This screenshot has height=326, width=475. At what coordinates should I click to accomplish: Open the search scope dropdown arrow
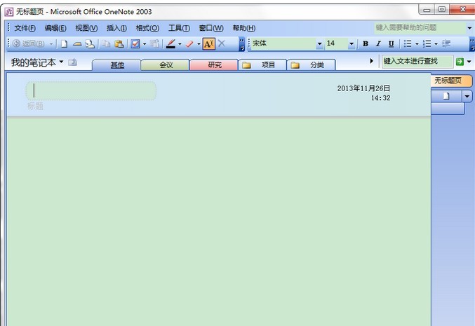click(469, 62)
